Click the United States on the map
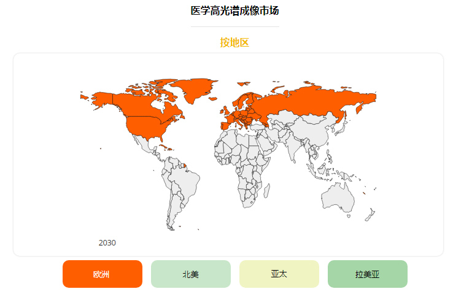 (x=146, y=126)
